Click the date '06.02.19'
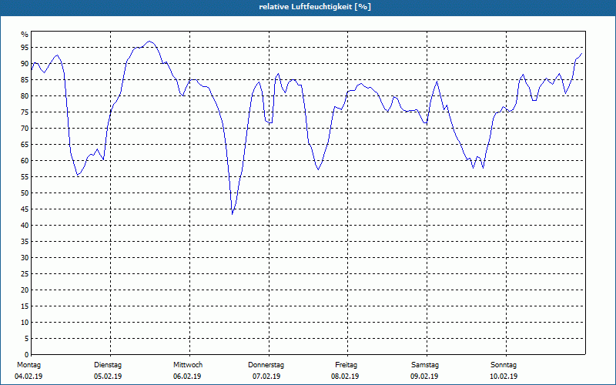Screen dimensions: 616x385 pos(187,377)
